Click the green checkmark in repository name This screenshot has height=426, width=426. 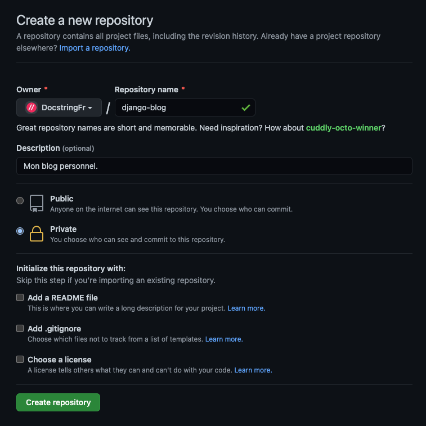coord(245,107)
